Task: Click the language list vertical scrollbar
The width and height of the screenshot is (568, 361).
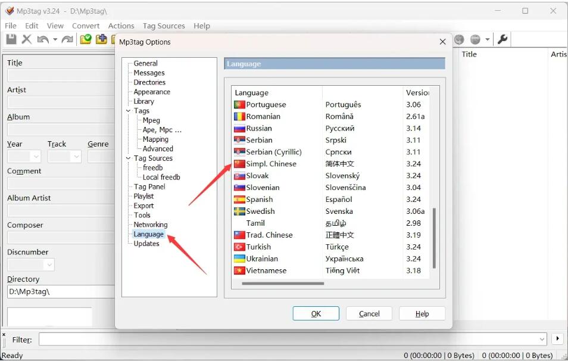Action: pos(434,238)
